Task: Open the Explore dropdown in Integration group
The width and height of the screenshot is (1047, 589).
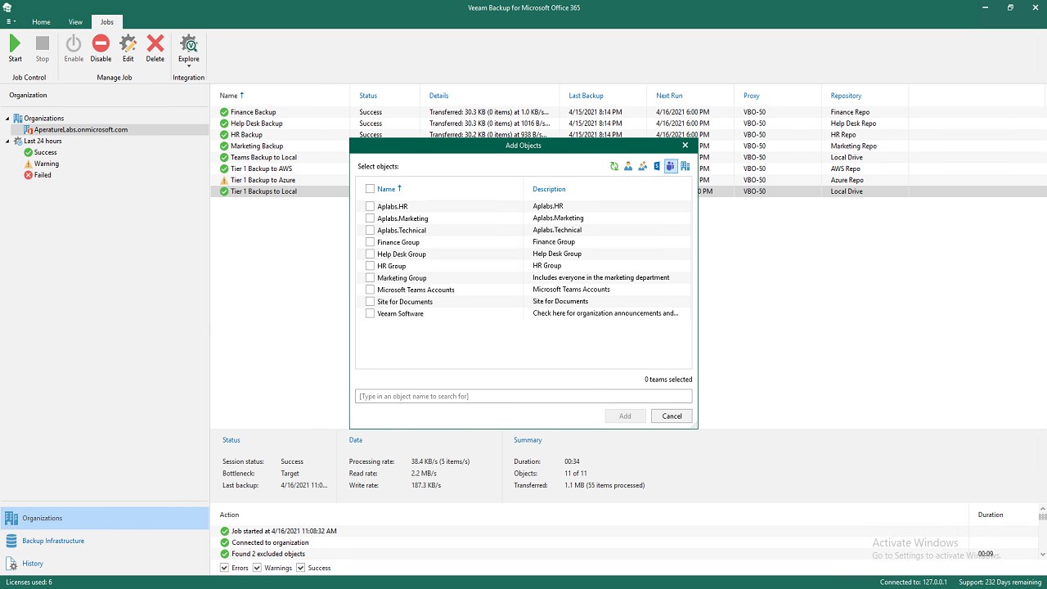Action: tap(189, 65)
